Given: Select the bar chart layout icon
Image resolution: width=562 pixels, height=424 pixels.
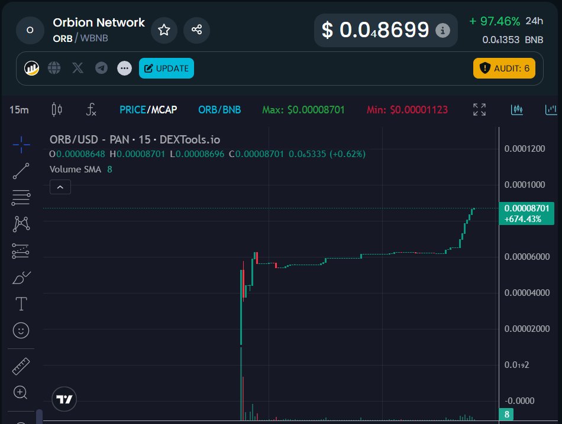Looking at the screenshot, I should 551,109.
